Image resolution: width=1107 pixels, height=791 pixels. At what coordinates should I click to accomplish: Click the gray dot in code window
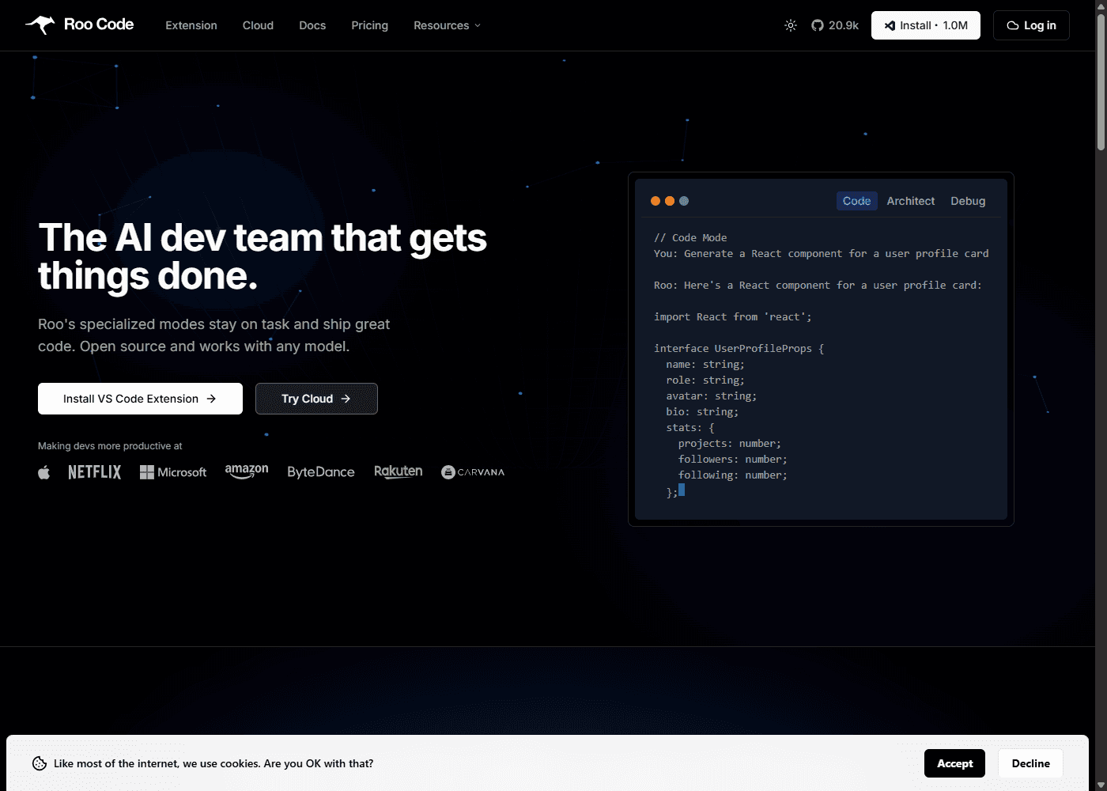(684, 201)
